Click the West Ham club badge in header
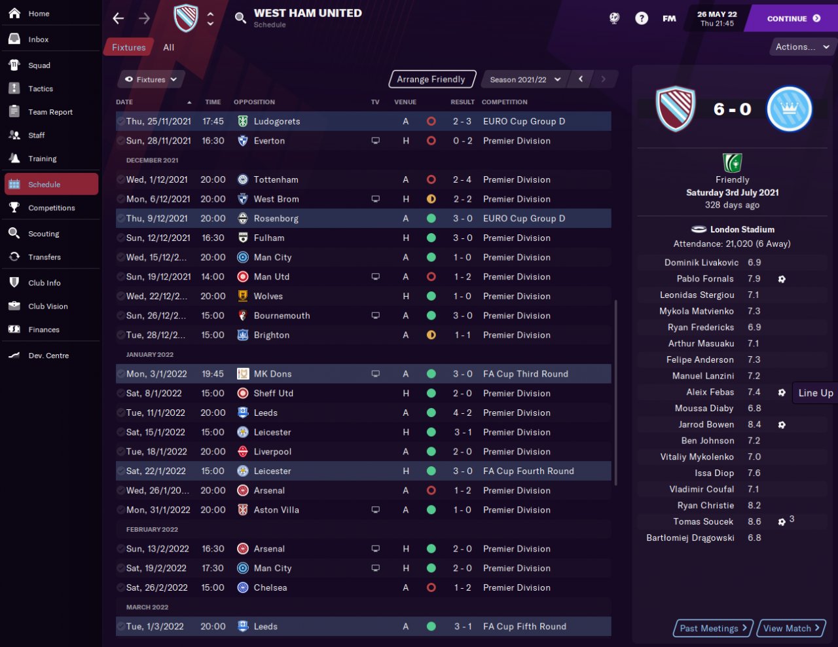 coord(186,18)
